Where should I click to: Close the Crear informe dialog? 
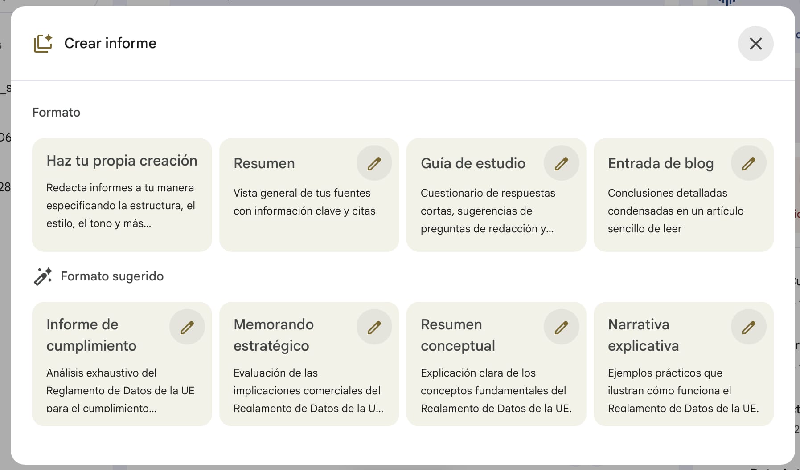[x=755, y=44]
